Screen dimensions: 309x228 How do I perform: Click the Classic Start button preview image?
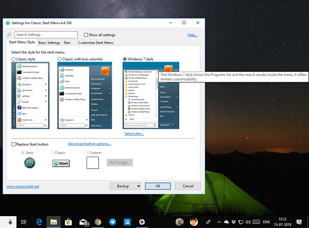click(x=61, y=163)
